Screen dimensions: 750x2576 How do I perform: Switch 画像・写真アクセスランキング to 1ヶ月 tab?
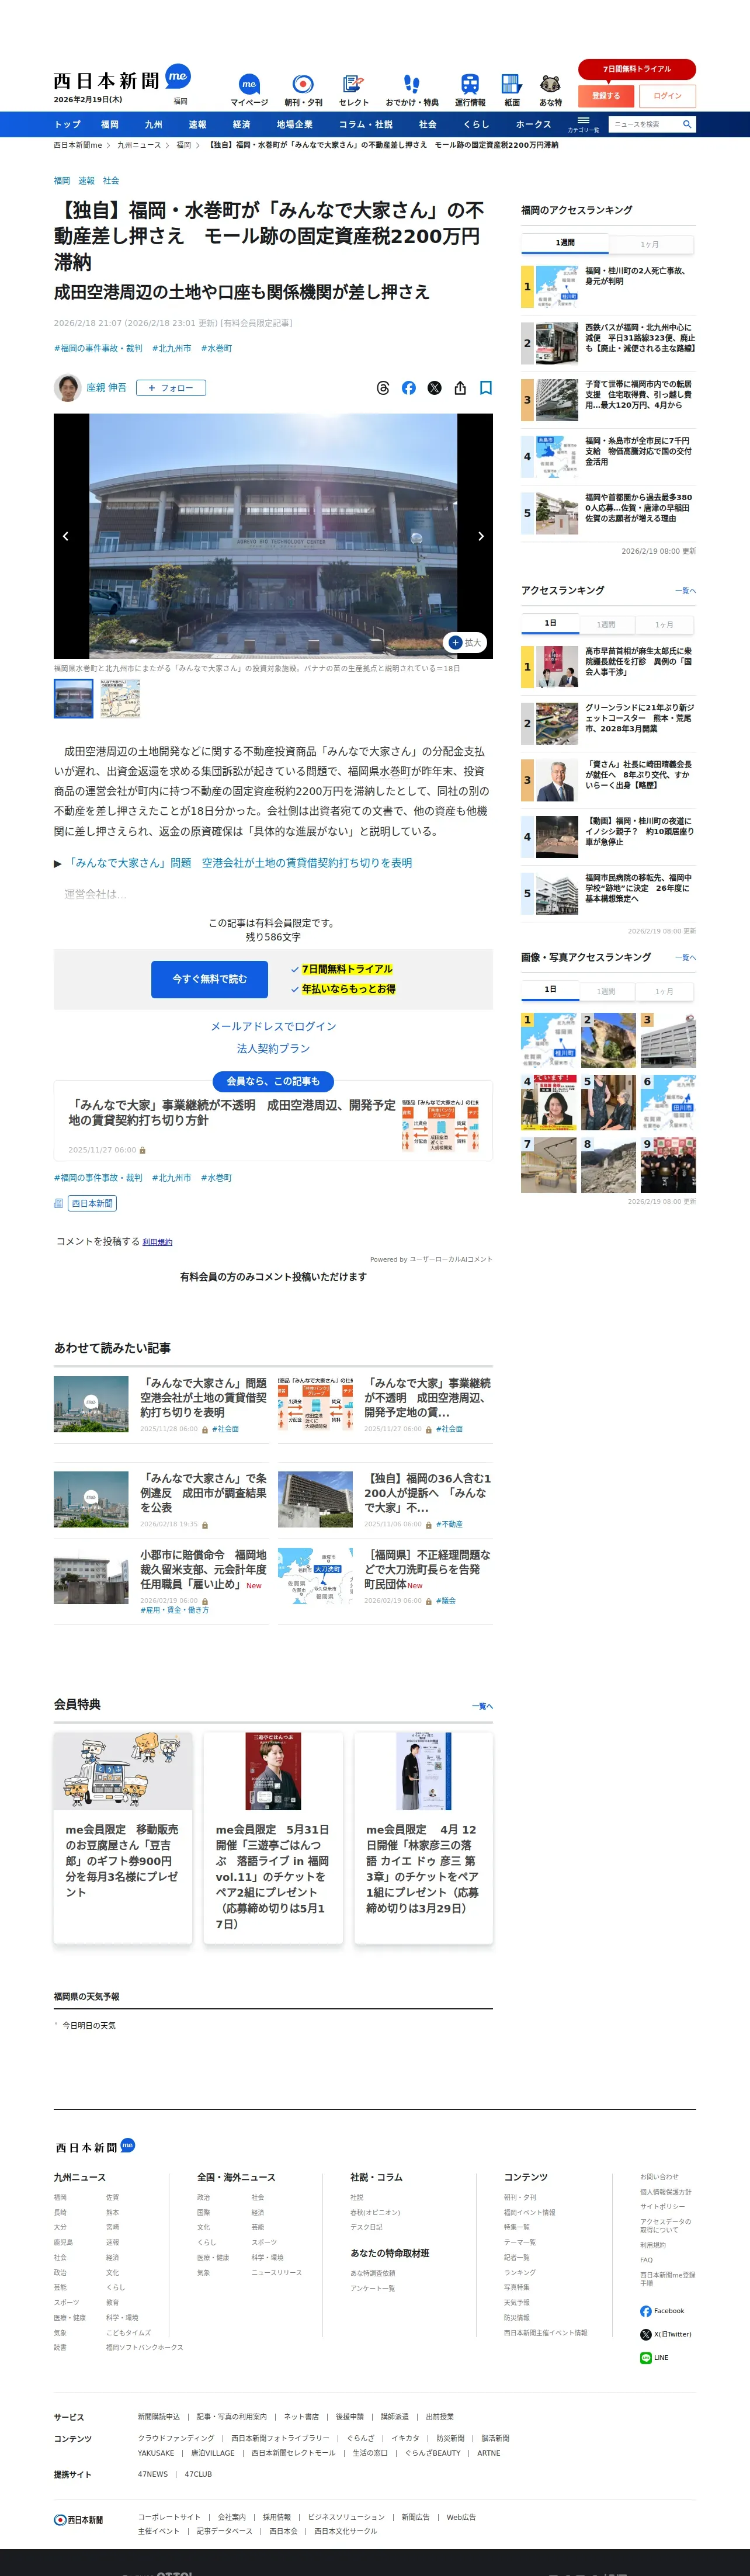tap(664, 991)
